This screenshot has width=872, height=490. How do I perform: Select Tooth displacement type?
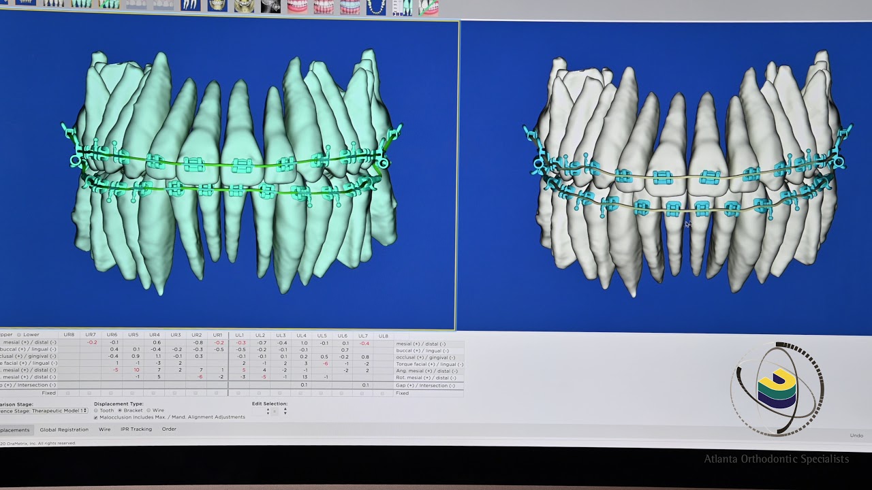[x=96, y=410]
